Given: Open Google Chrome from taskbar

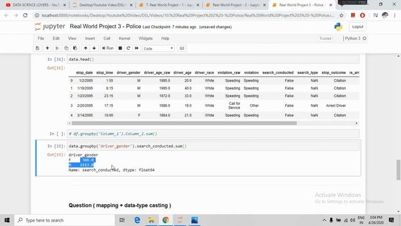Looking at the screenshot, I should pos(165,220).
